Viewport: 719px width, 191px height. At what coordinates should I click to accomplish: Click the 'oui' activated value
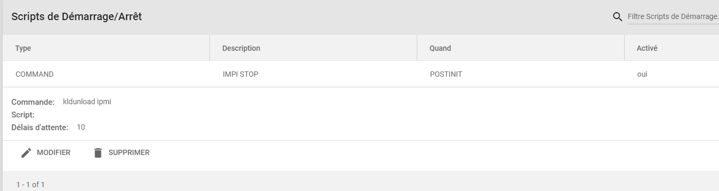[642, 75]
